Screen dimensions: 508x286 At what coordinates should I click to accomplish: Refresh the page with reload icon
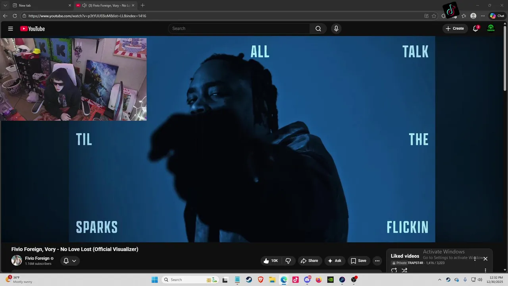click(15, 16)
